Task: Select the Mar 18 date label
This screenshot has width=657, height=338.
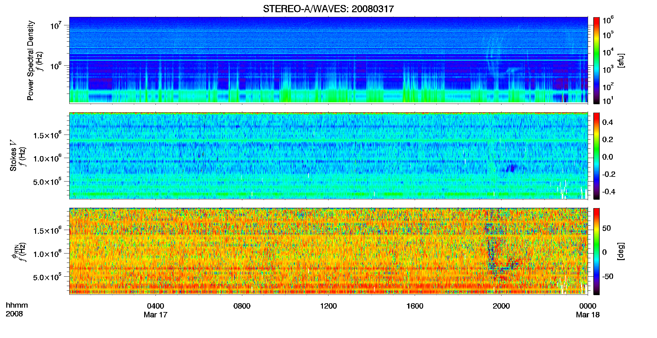Action: tap(588, 315)
